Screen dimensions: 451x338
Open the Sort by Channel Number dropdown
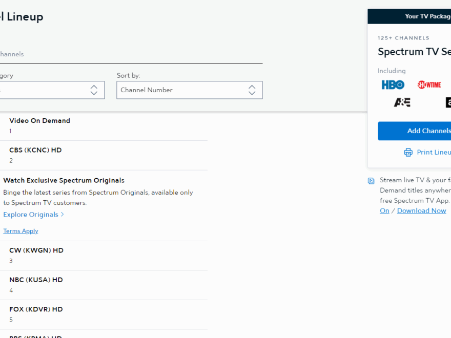(x=189, y=90)
